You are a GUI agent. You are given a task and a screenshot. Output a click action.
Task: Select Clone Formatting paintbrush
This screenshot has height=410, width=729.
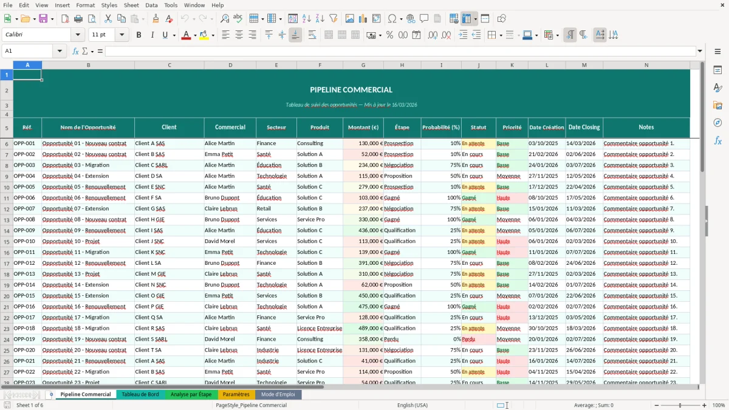point(156,19)
